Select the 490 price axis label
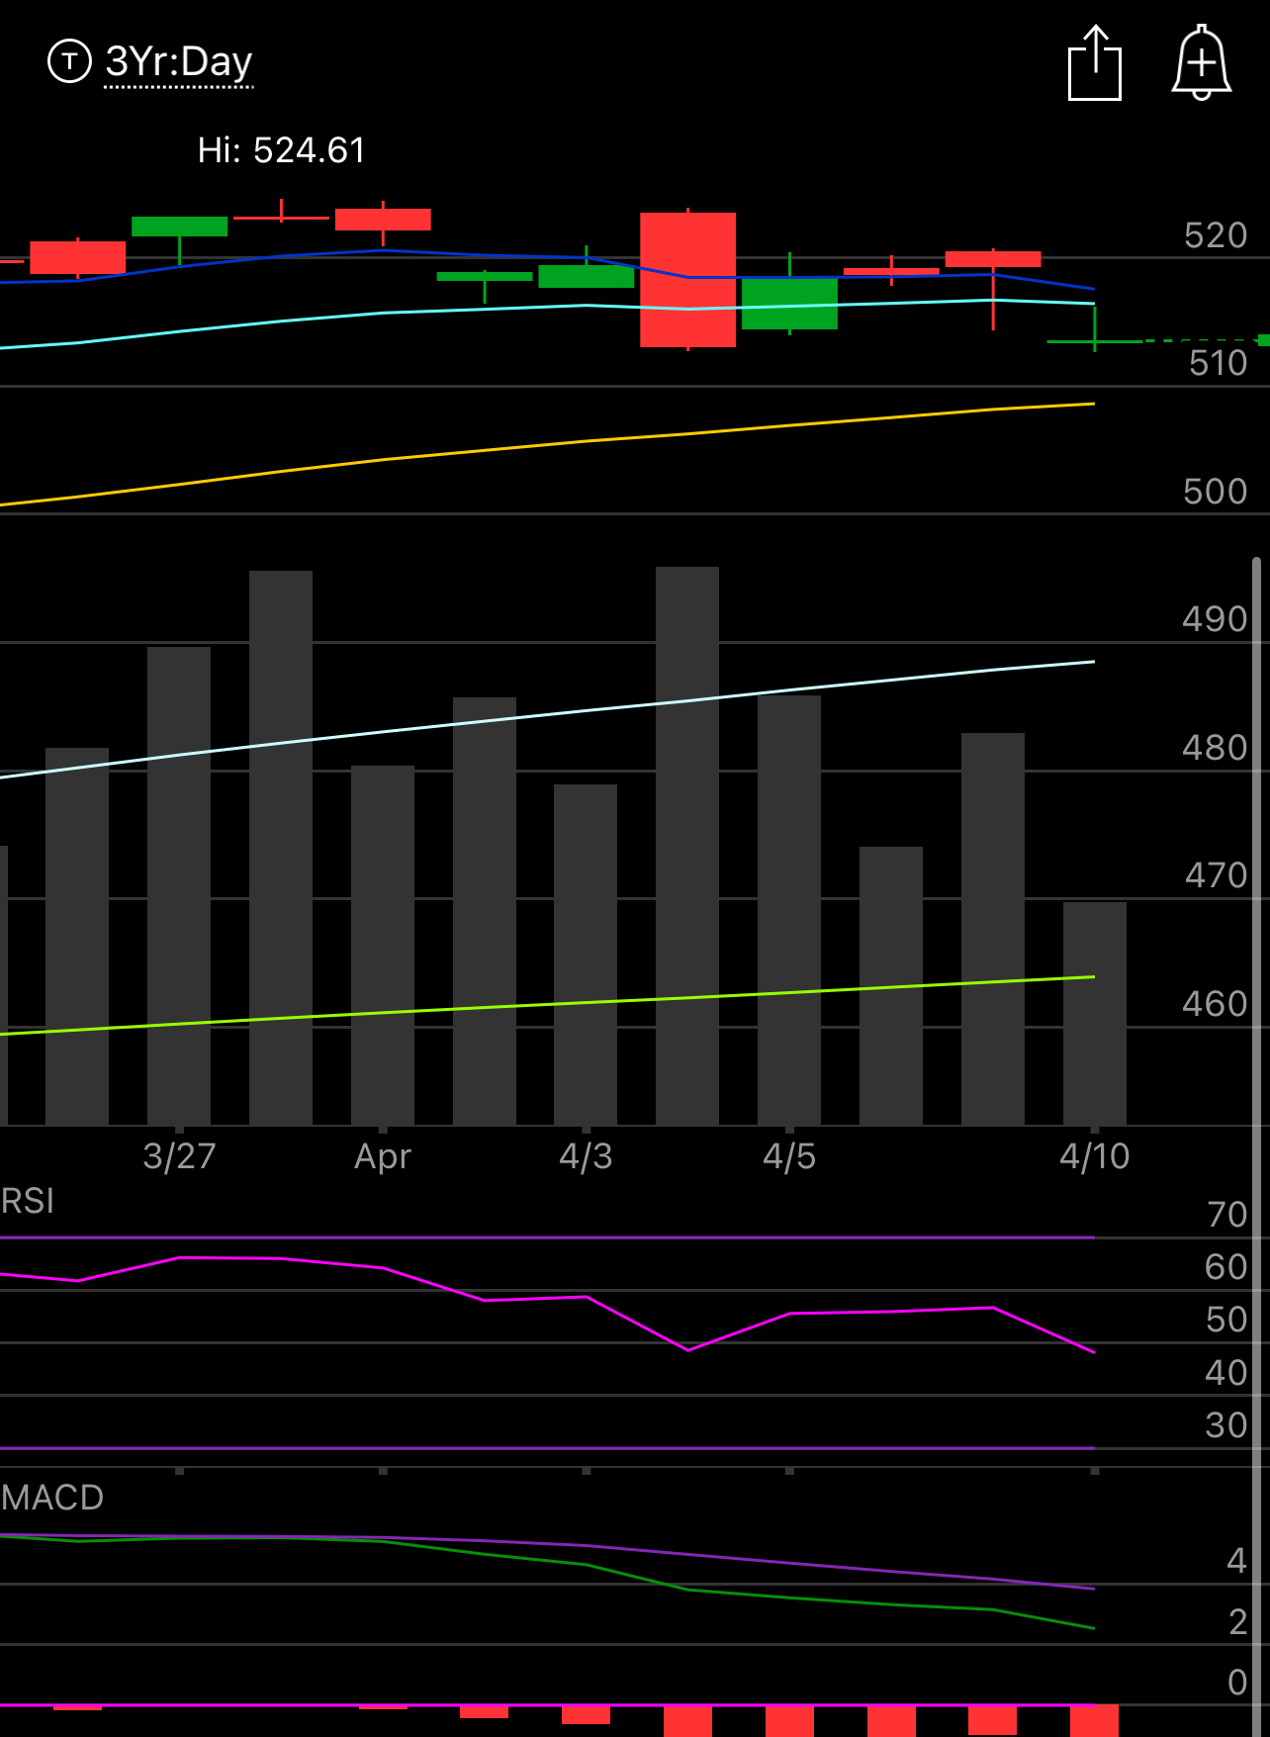 coord(1216,619)
